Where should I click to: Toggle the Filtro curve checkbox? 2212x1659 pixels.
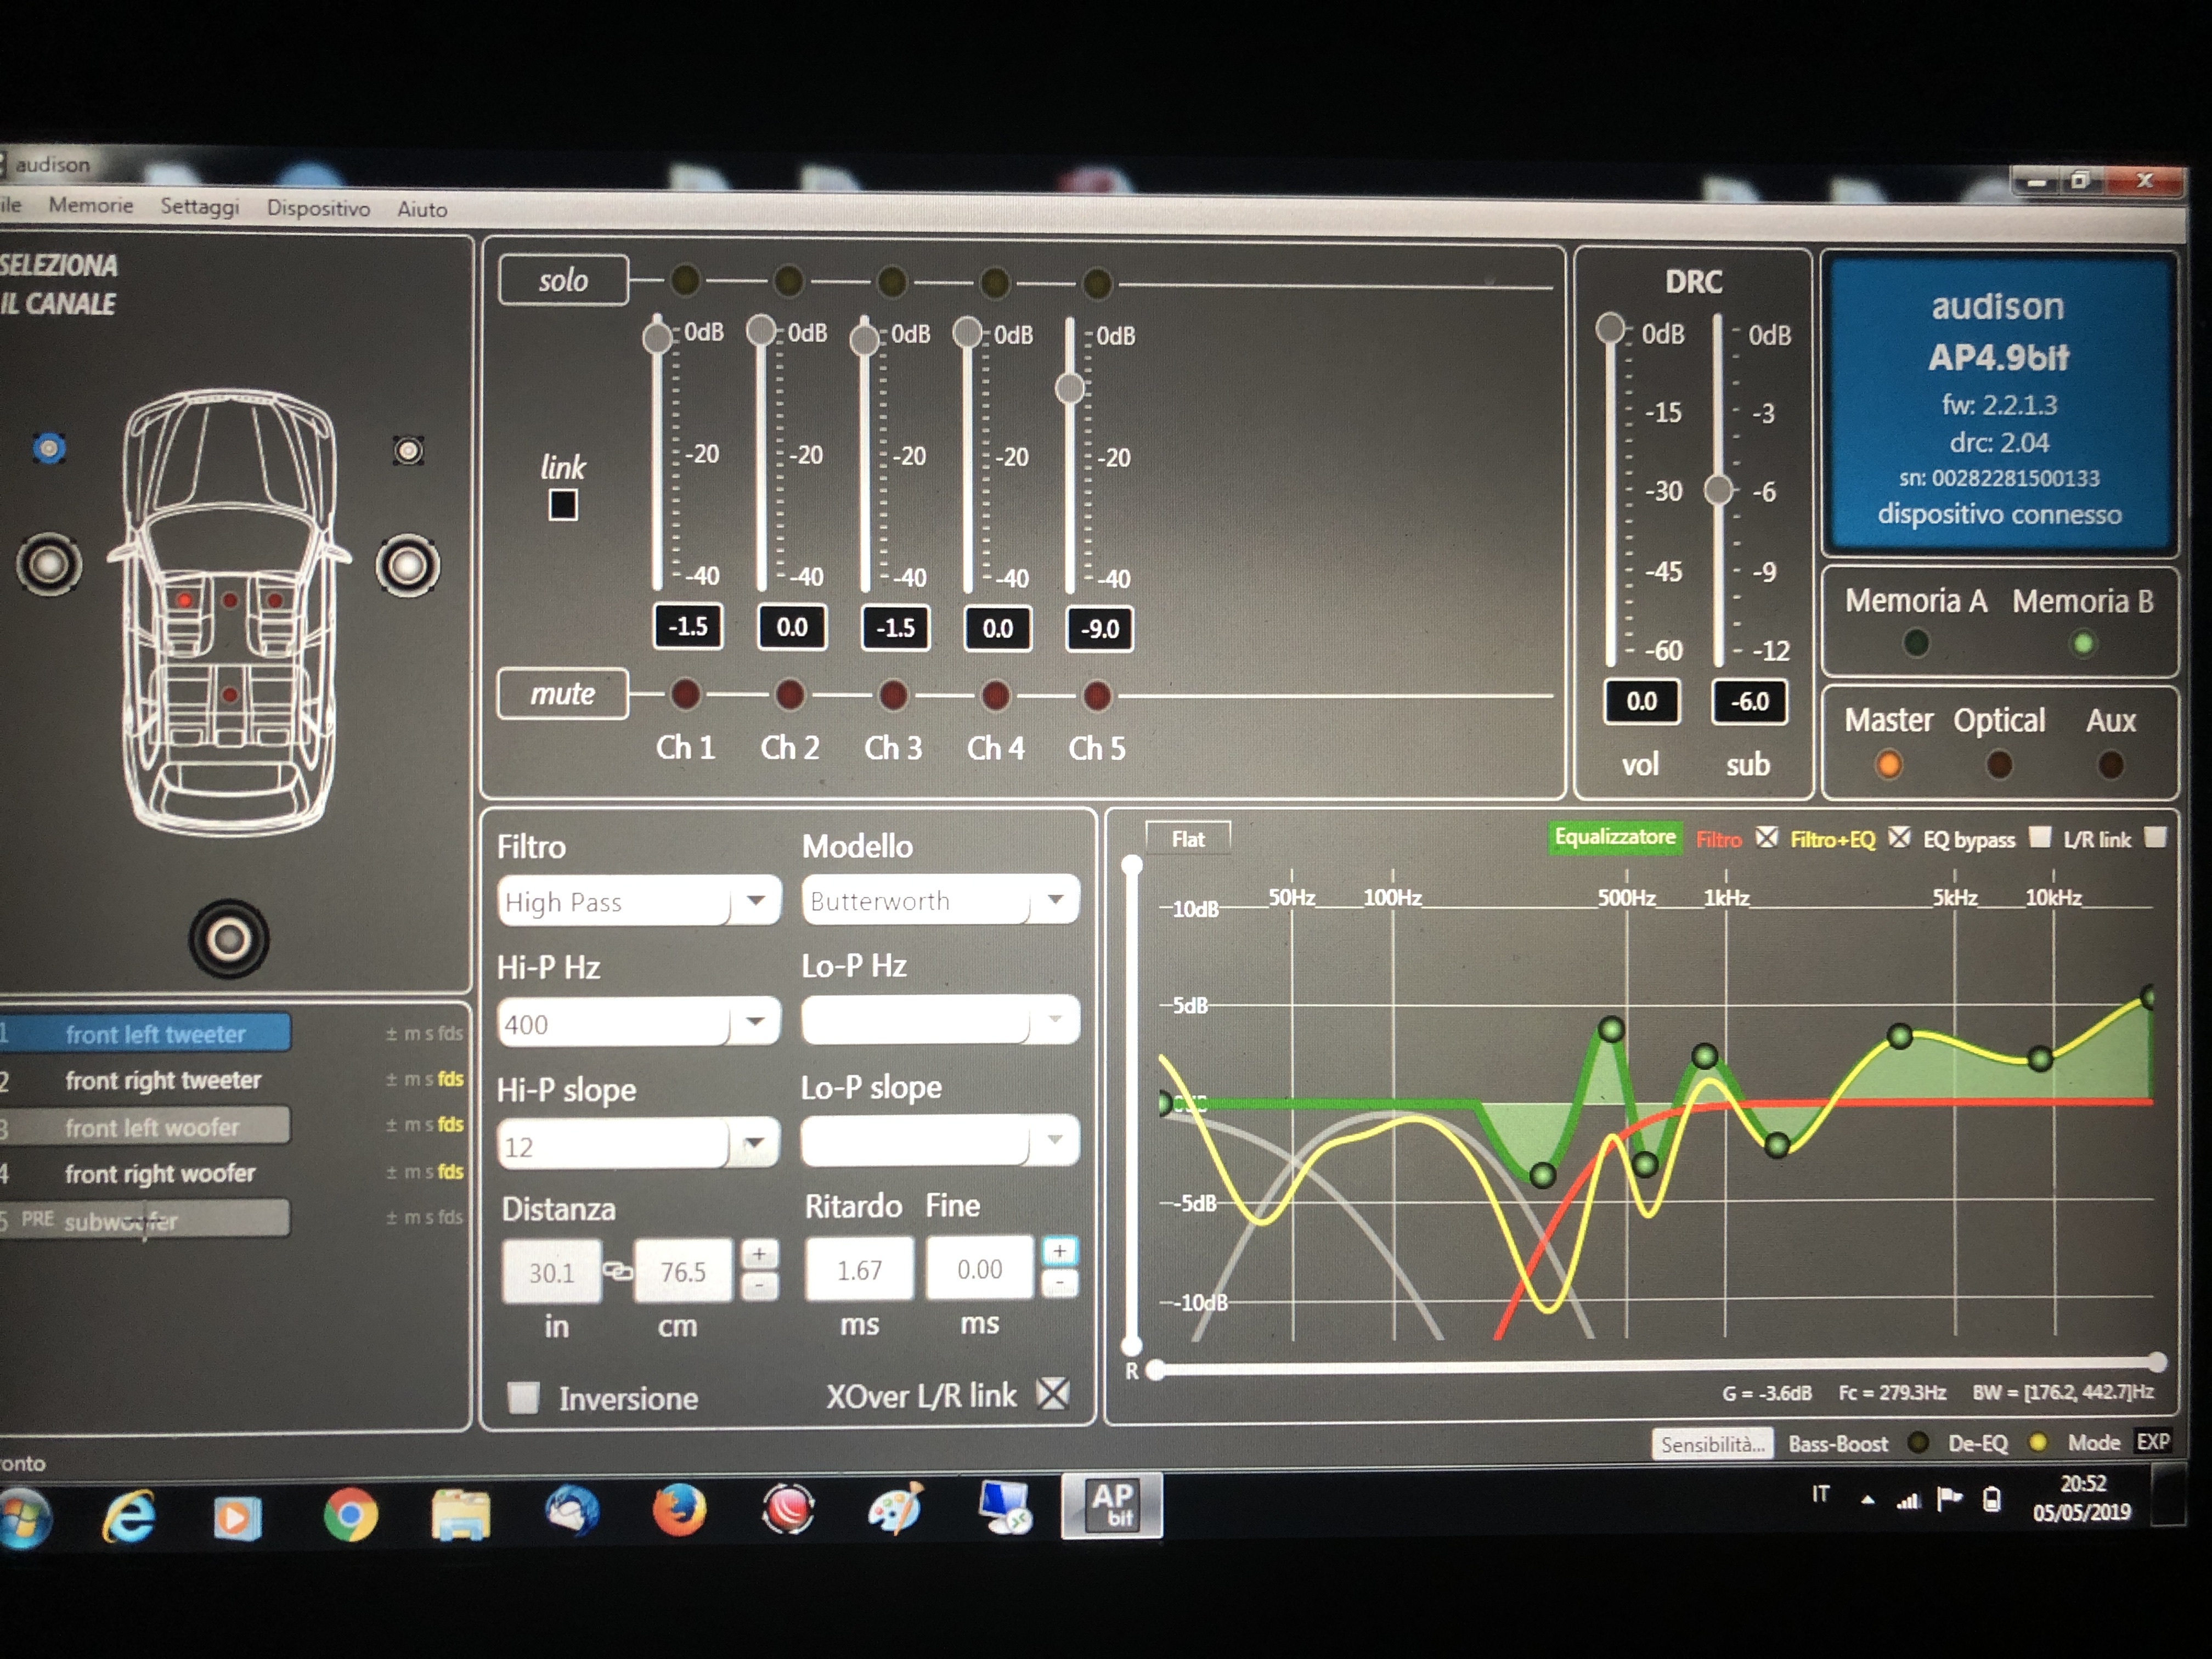point(1768,837)
